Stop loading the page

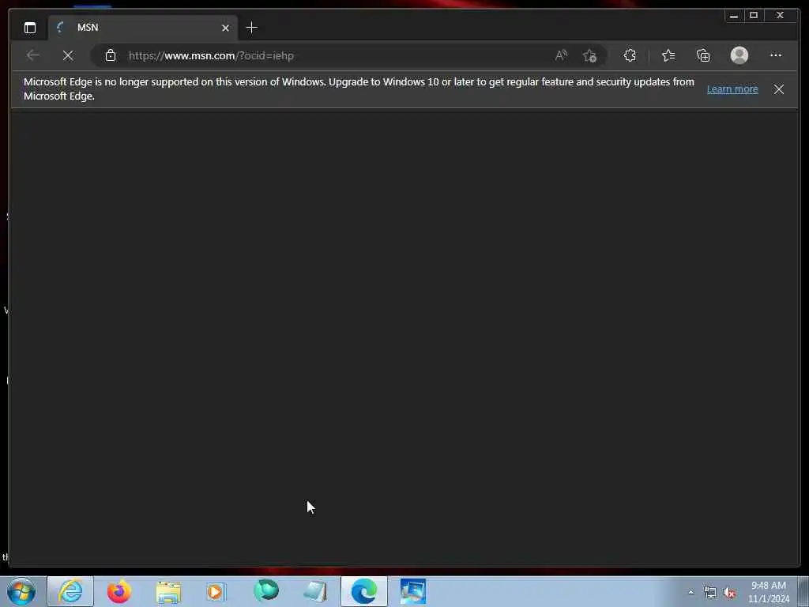pos(68,55)
